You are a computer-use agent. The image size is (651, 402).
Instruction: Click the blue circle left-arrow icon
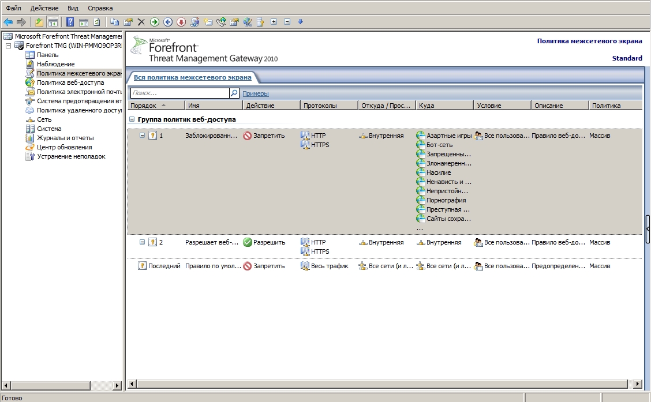168,22
